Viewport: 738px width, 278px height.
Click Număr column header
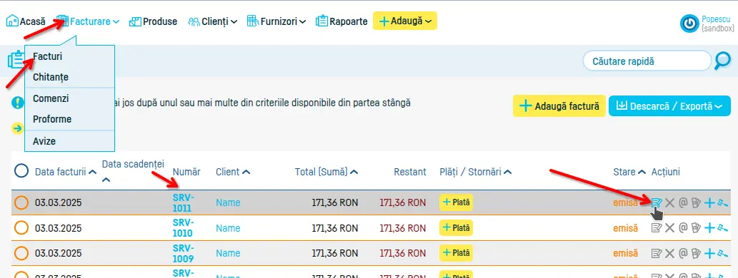(186, 172)
